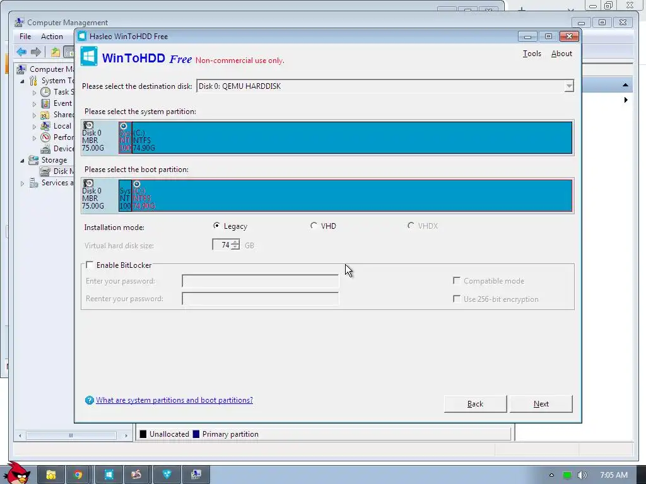Image resolution: width=646 pixels, height=484 pixels.
Task: Increase virtual hard disk size stepper
Action: pyautogui.click(x=235, y=242)
